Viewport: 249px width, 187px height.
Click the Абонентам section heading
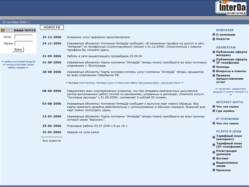pos(226,47)
